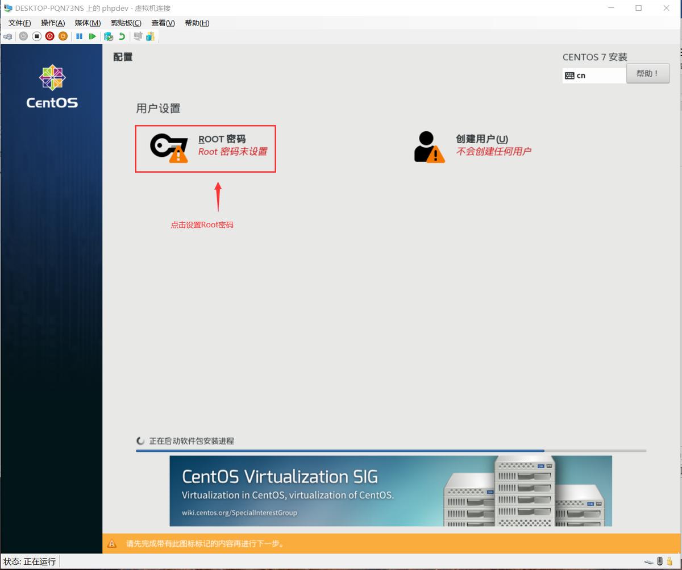
Task: Open the 剪贴板(C) menu
Action: point(124,23)
